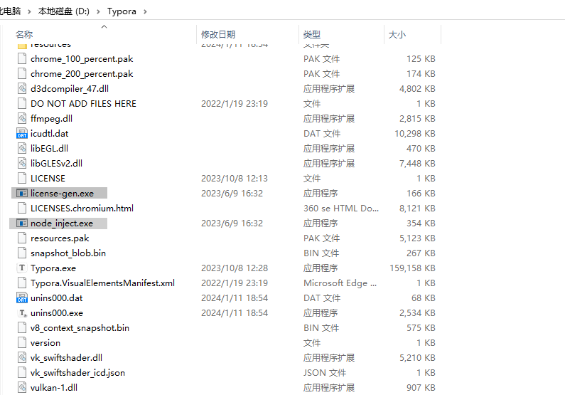Select the license-gen.exe application icon
The height and width of the screenshot is (400, 565).
point(22,194)
